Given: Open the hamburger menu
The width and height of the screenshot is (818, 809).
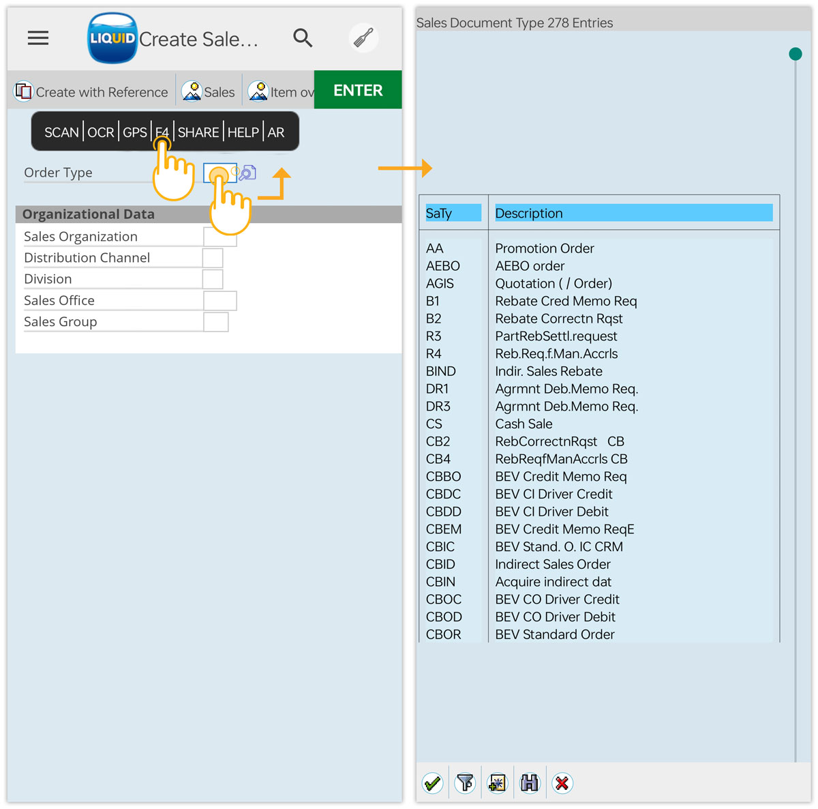Looking at the screenshot, I should pyautogui.click(x=38, y=38).
